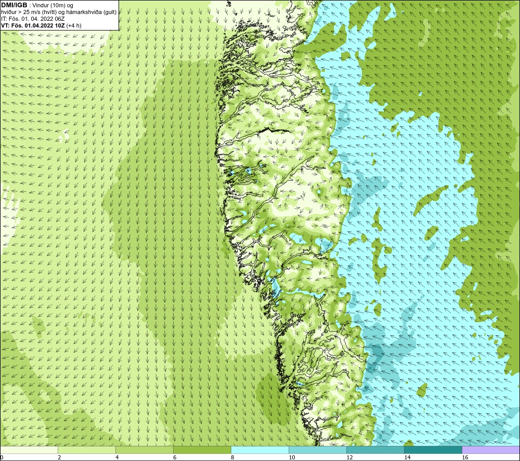Click the '16' scale label
Viewport: 520px width, 461px height.
click(464, 458)
